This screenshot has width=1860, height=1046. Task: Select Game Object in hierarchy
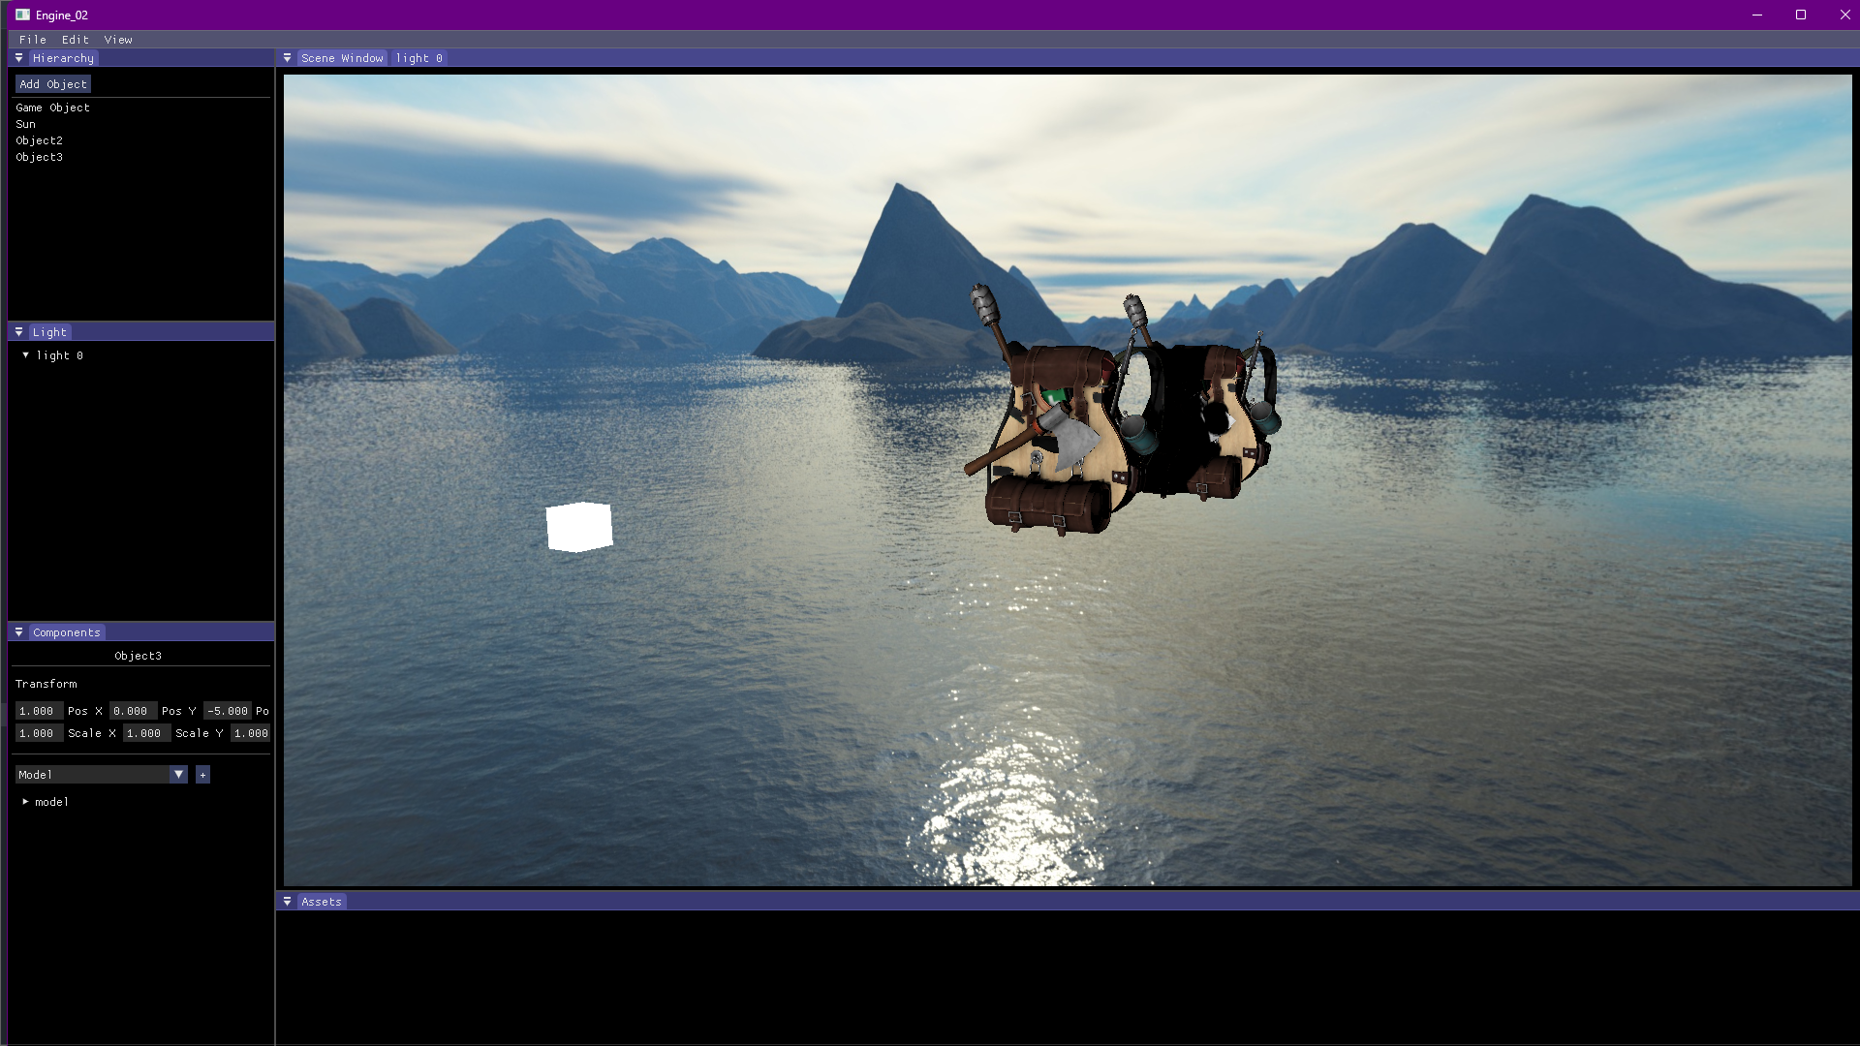click(x=53, y=108)
